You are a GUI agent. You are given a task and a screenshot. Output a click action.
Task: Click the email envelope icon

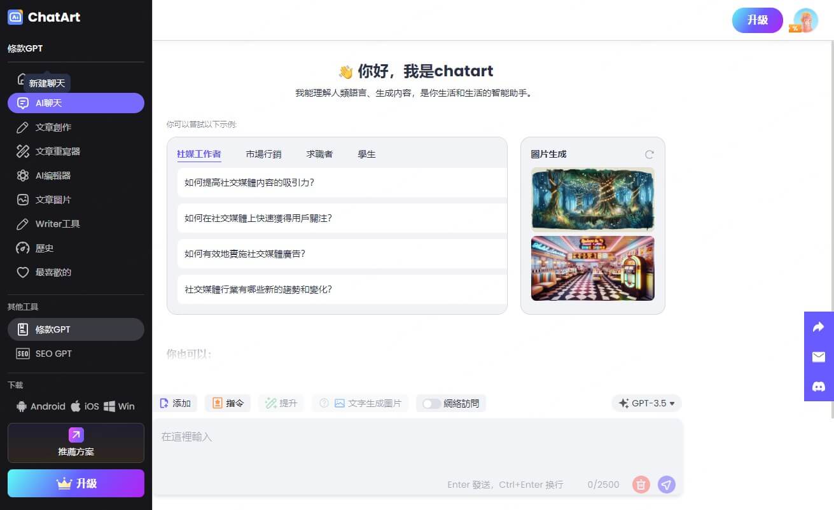point(819,357)
